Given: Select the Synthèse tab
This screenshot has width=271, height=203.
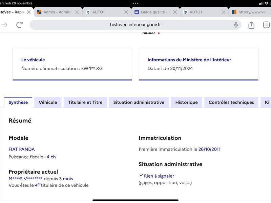Looking at the screenshot, I should click(x=18, y=103).
